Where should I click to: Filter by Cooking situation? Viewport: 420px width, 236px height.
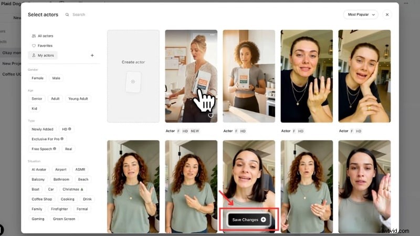[x=68, y=199]
